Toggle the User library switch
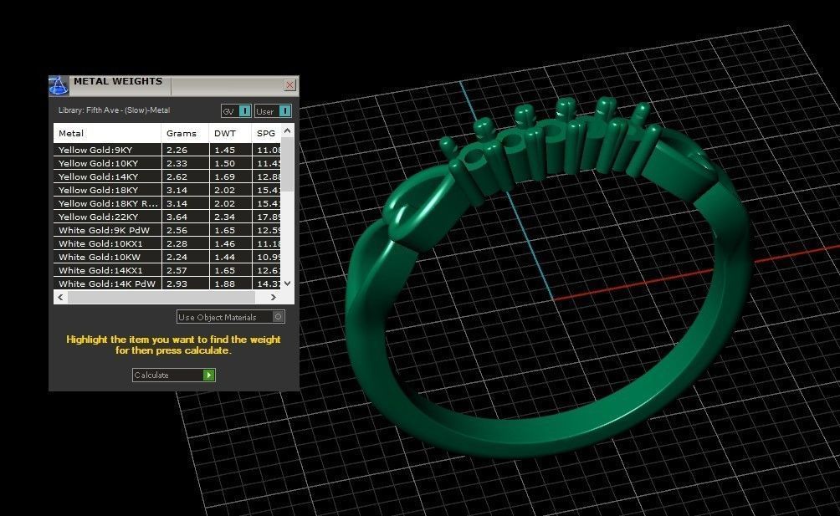Viewport: 840px width, 516px height. (x=274, y=110)
